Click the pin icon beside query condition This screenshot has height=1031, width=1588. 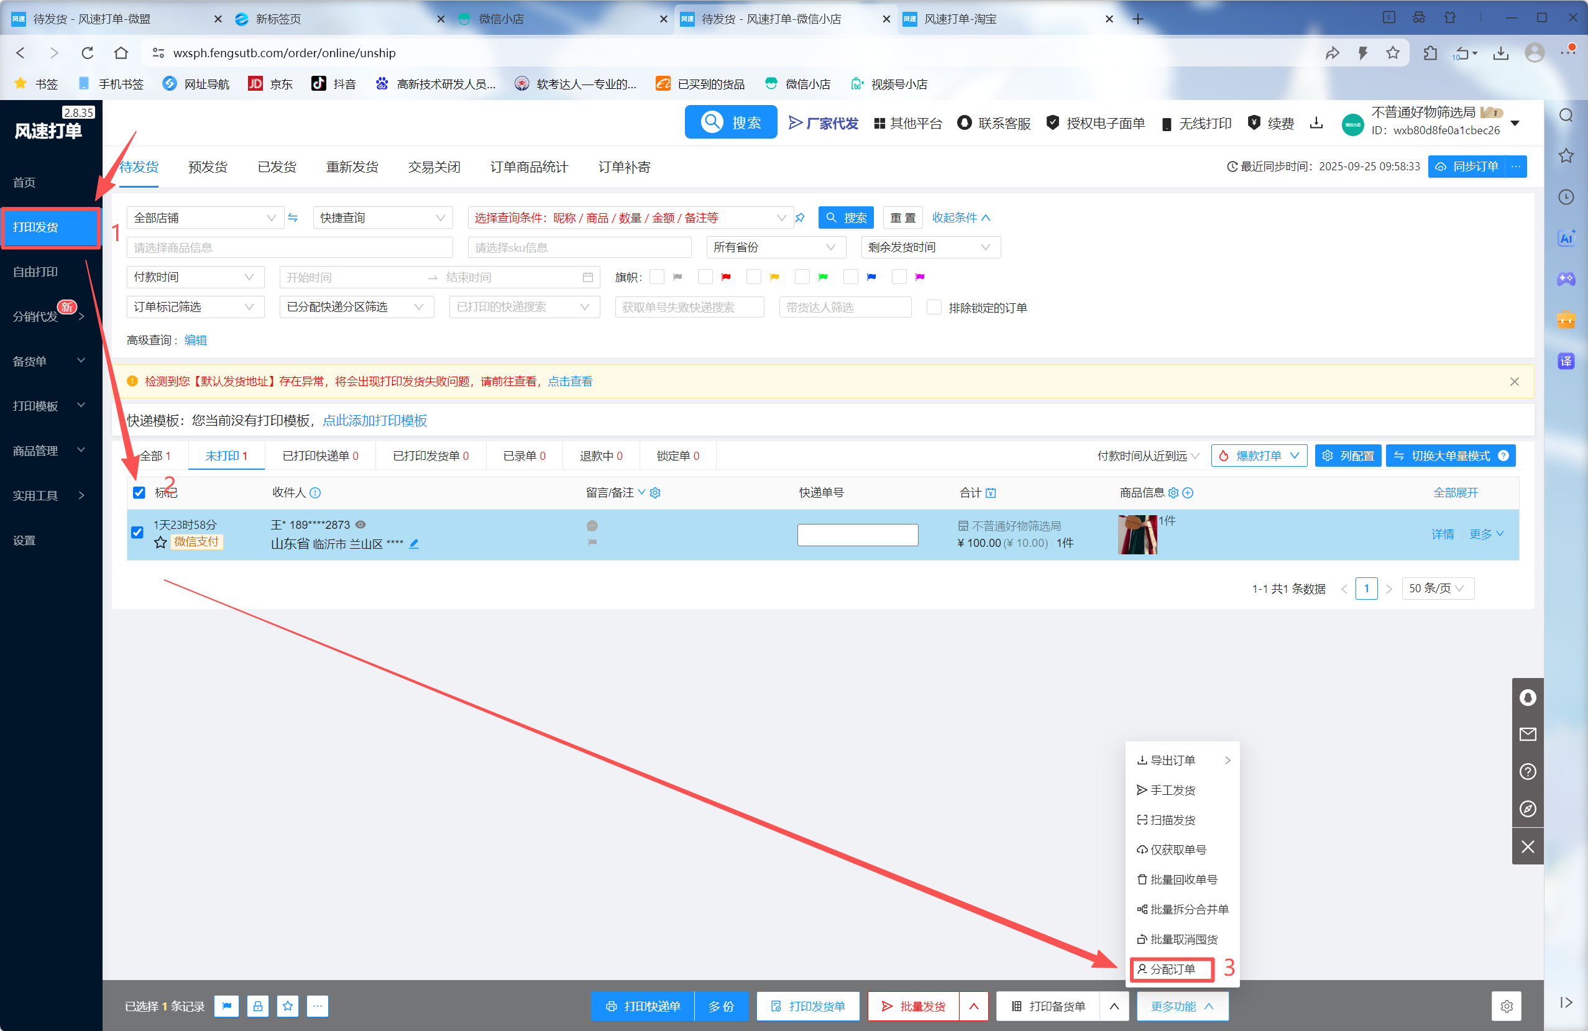[800, 218]
